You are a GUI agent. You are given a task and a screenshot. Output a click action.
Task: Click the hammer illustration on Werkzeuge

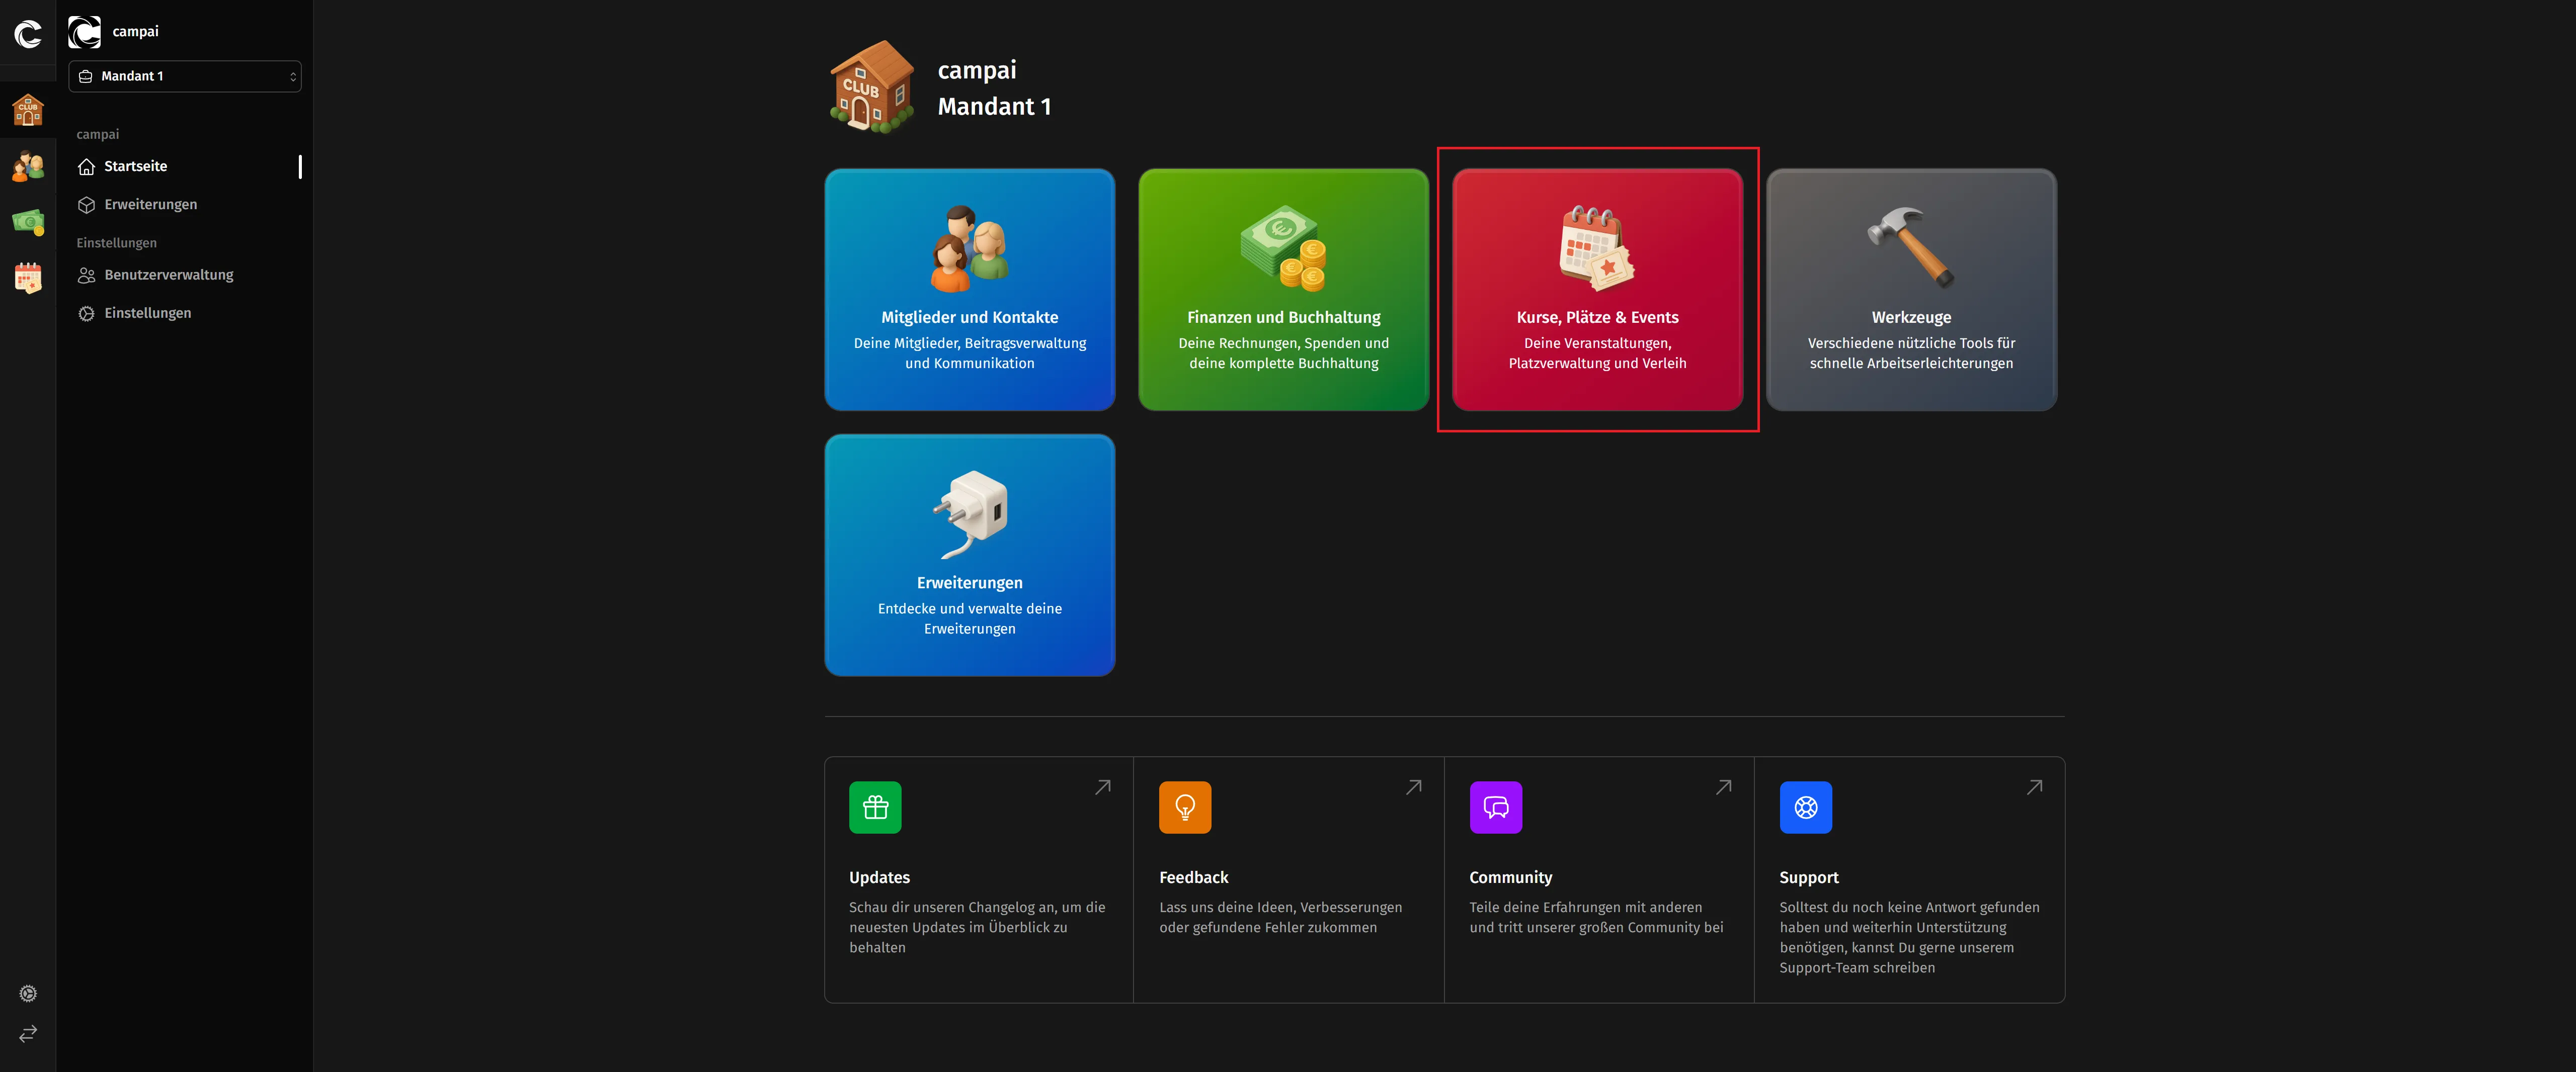(1911, 248)
